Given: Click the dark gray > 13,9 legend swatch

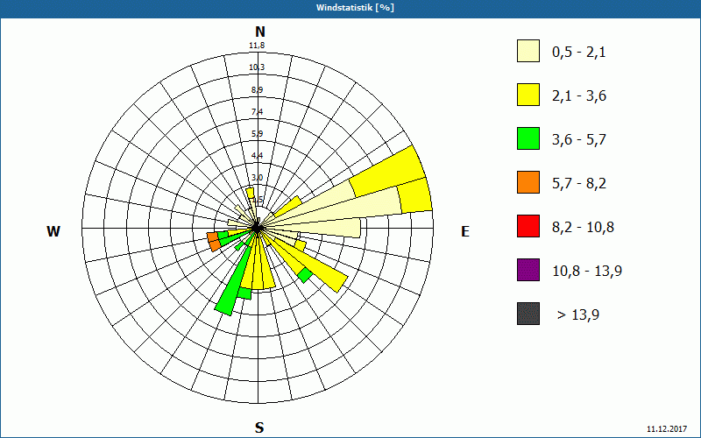Looking at the screenshot, I should coord(528,314).
